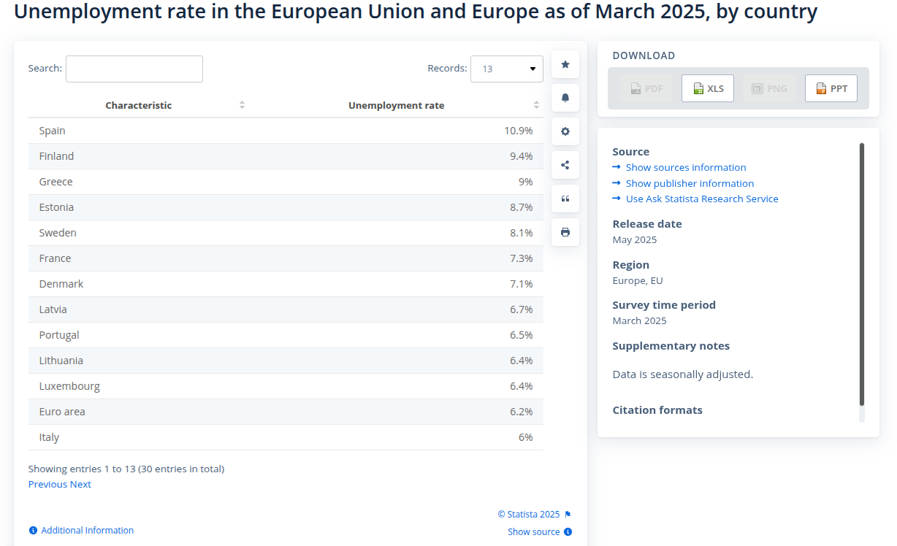Click the star favorite icon
Image resolution: width=897 pixels, height=546 pixels.
(565, 64)
